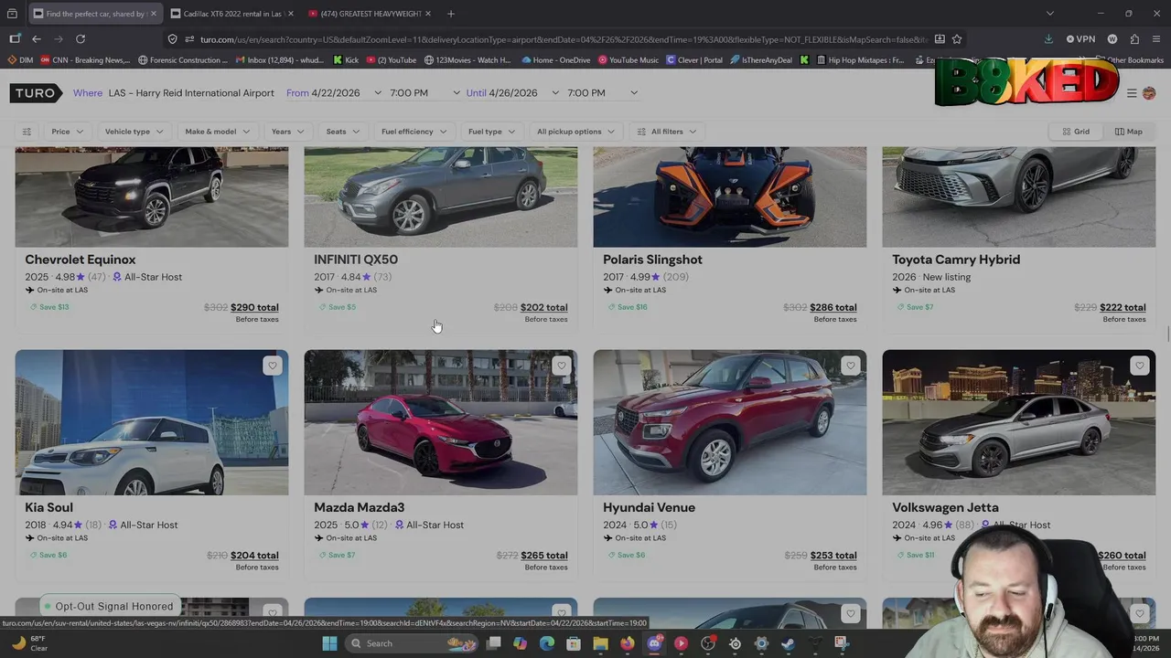Open the VPN button in toolbar
Image resolution: width=1171 pixels, height=658 pixels.
1080,39
